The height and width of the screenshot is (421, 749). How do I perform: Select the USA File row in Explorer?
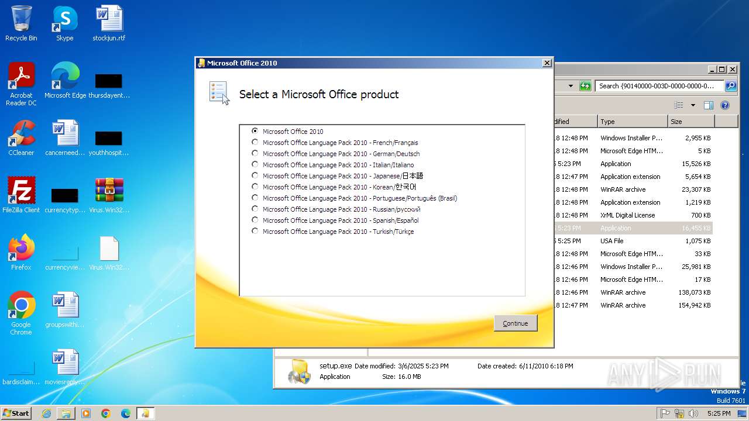point(633,241)
